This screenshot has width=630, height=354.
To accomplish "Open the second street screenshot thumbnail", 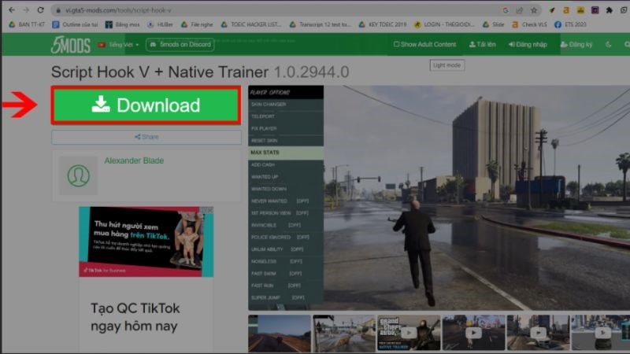I will pyautogui.click(x=344, y=334).
